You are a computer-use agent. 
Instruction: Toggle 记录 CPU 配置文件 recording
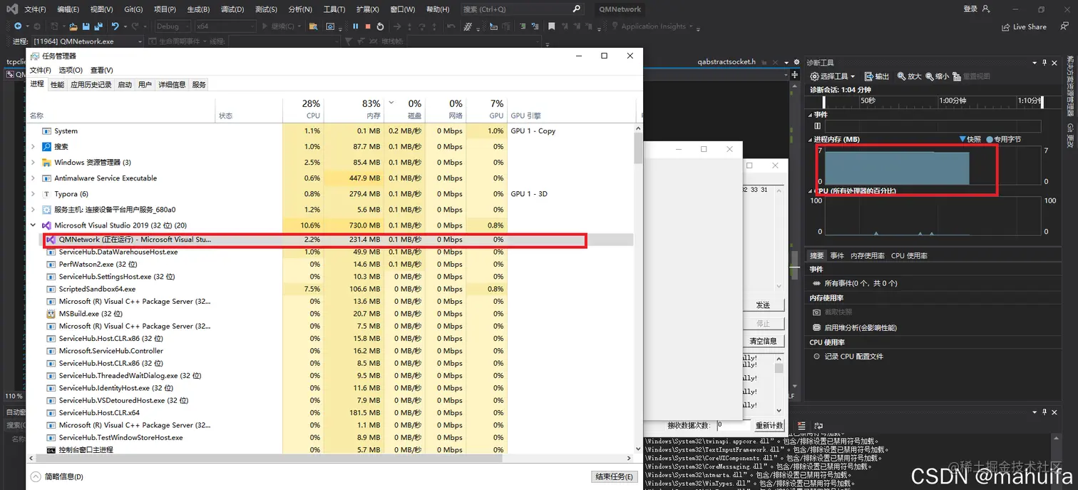pyautogui.click(x=848, y=356)
